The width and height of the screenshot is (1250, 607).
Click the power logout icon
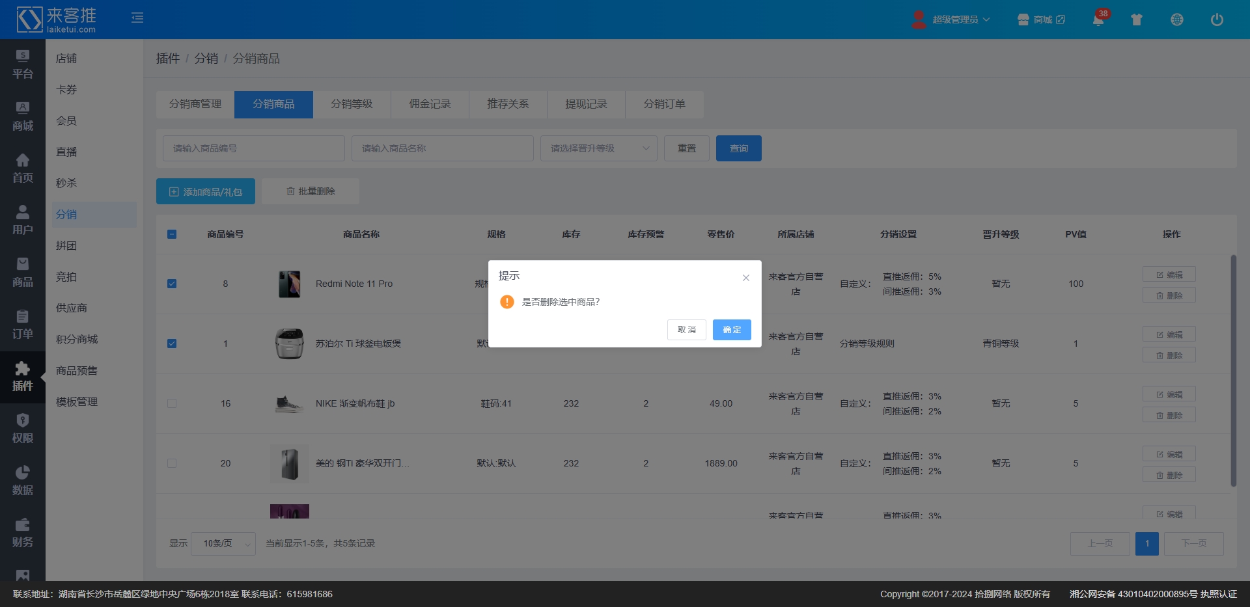click(x=1216, y=20)
